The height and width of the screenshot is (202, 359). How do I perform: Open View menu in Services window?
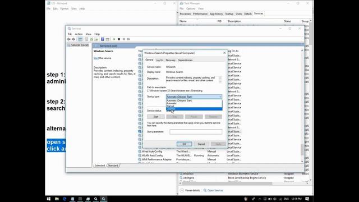click(x=89, y=34)
